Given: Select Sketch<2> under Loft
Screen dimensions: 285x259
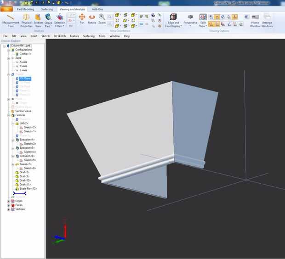Looking at the screenshot, I should 30,127.
